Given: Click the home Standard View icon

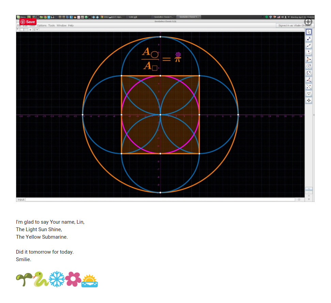Looking at the screenshot, I should tap(30, 30).
